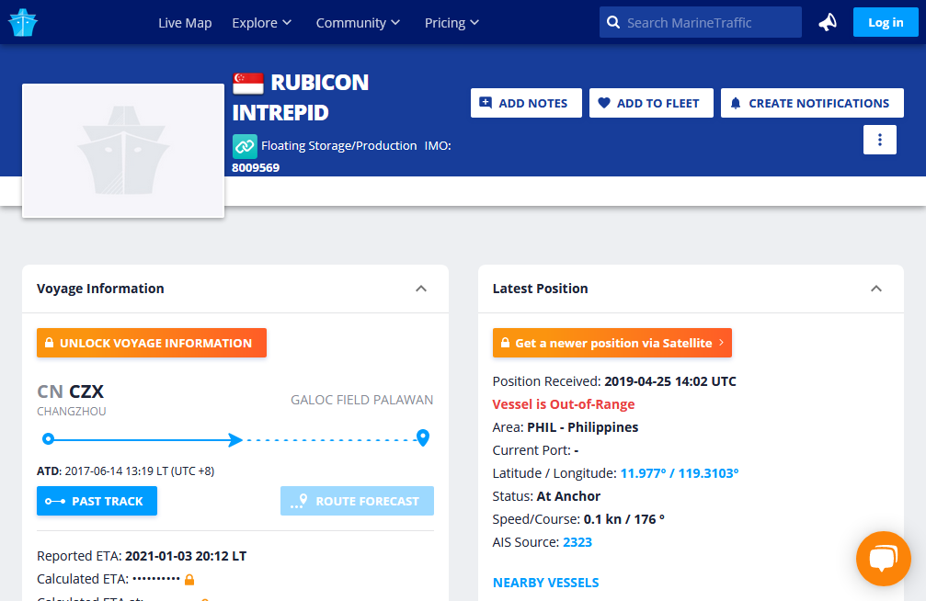This screenshot has width=926, height=601.
Task: Click the lock icon next to Calculated ETA
Action: pyautogui.click(x=189, y=580)
